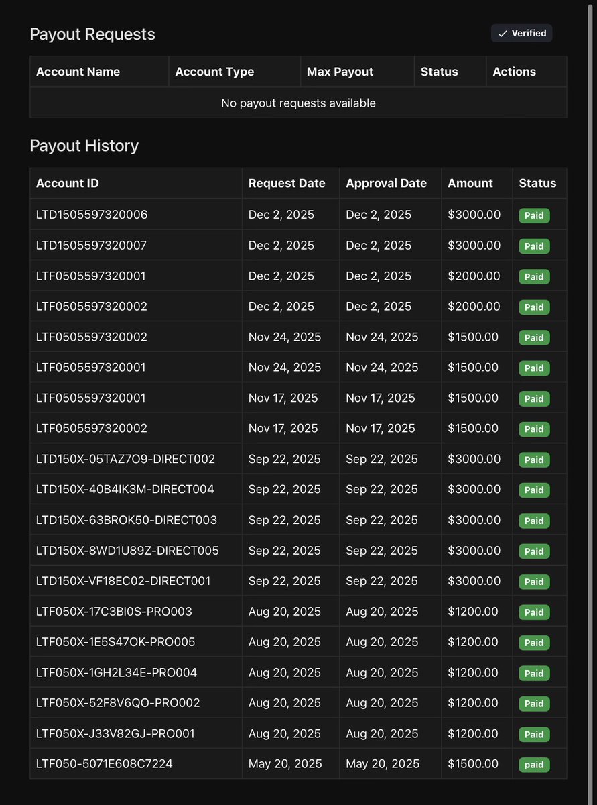Click the Paid badge in Nov 17 LTF0505597320001 row
Image resolution: width=597 pixels, height=805 pixels.
[x=534, y=398]
